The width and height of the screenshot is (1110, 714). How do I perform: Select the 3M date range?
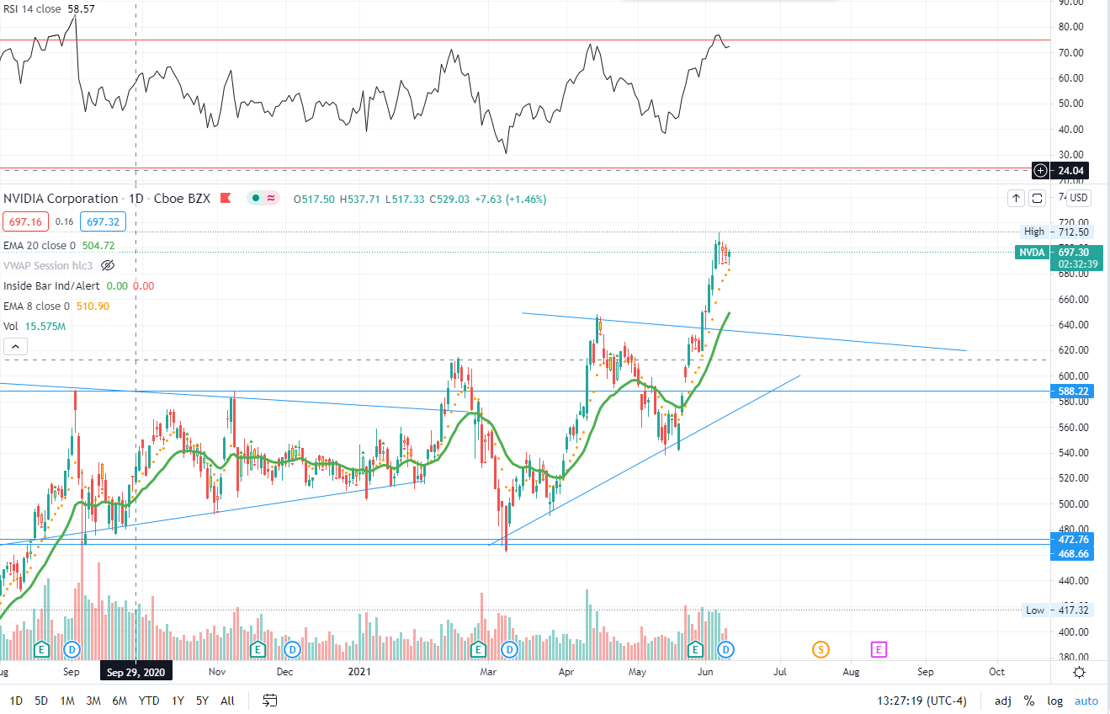(x=93, y=700)
